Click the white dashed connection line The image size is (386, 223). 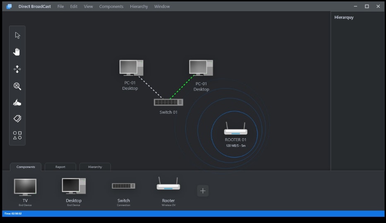(x=150, y=87)
